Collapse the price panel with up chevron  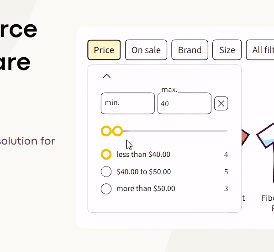[106, 76]
